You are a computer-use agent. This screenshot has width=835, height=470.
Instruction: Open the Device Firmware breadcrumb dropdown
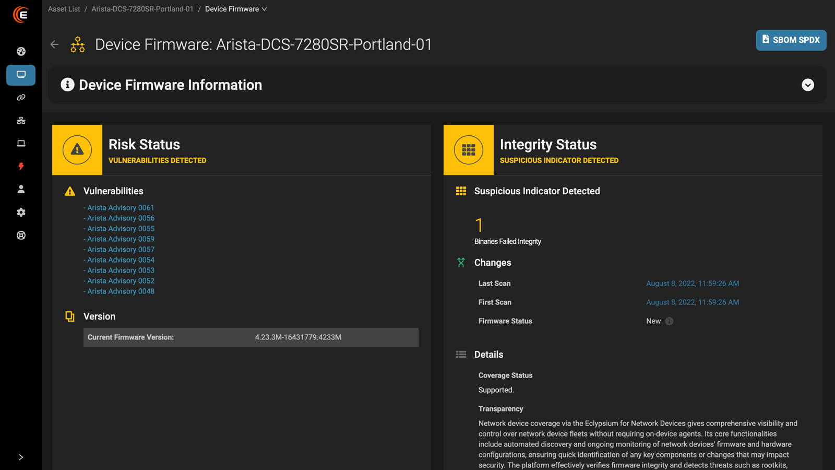pyautogui.click(x=236, y=9)
